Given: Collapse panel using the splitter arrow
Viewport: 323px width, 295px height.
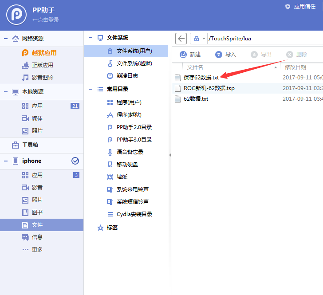Looking at the screenshot, I should coord(170,155).
